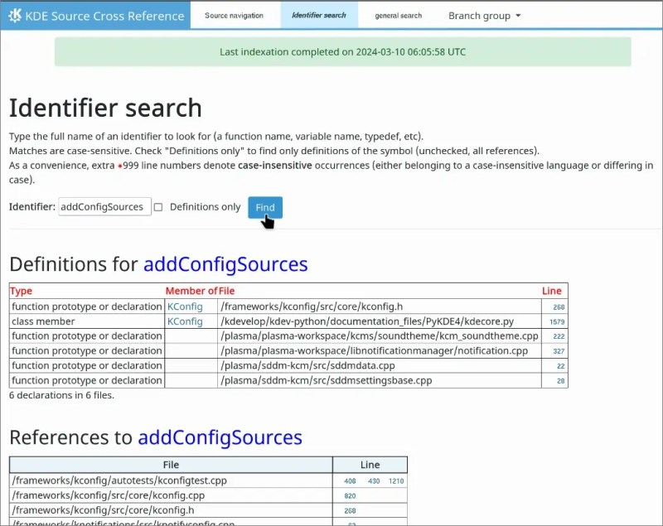663x526 pixels.
Task: Click sddmdata.cpp file path
Action: [x=307, y=365]
